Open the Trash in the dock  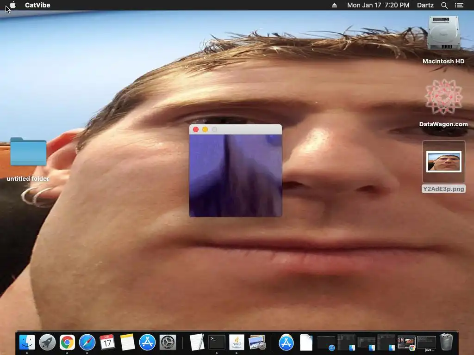tap(447, 342)
